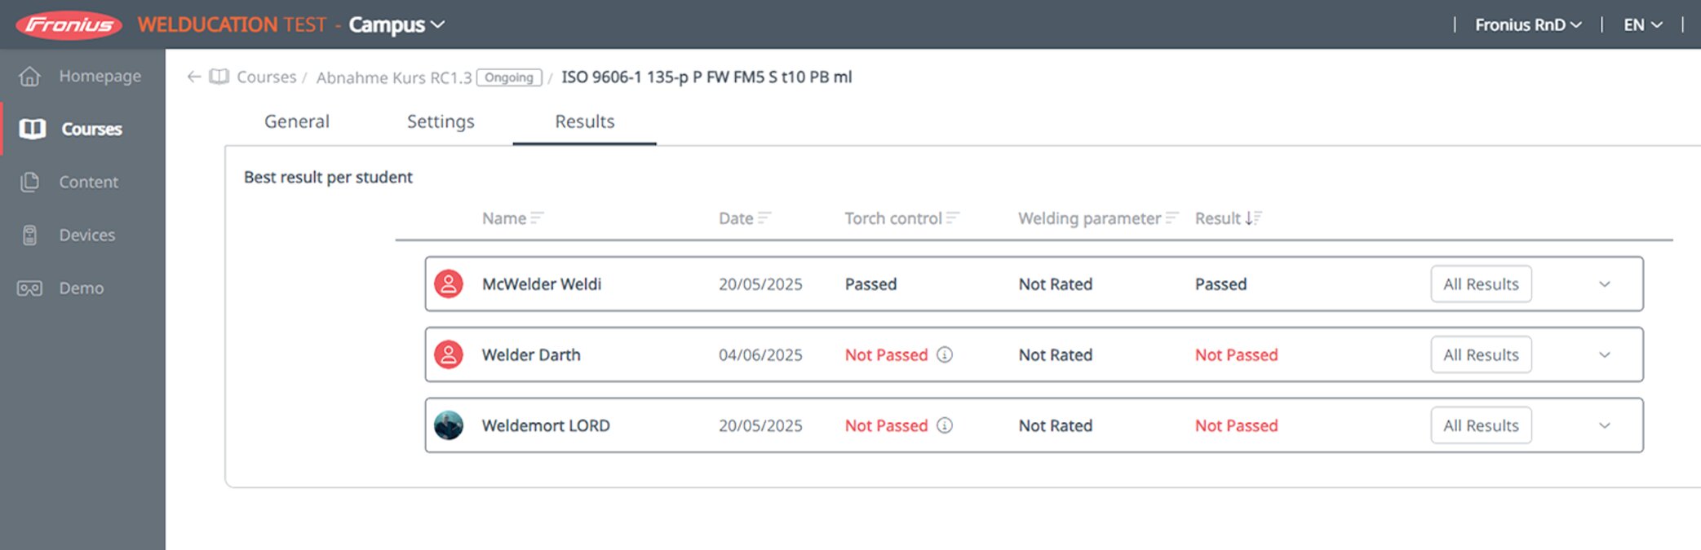This screenshot has height=550, width=1701.
Task: Click the back arrow in breadcrumb
Action: pyautogui.click(x=193, y=77)
